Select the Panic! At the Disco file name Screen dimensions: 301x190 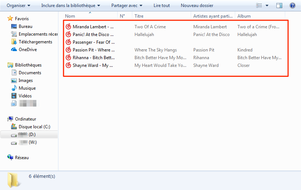[x=93, y=35]
